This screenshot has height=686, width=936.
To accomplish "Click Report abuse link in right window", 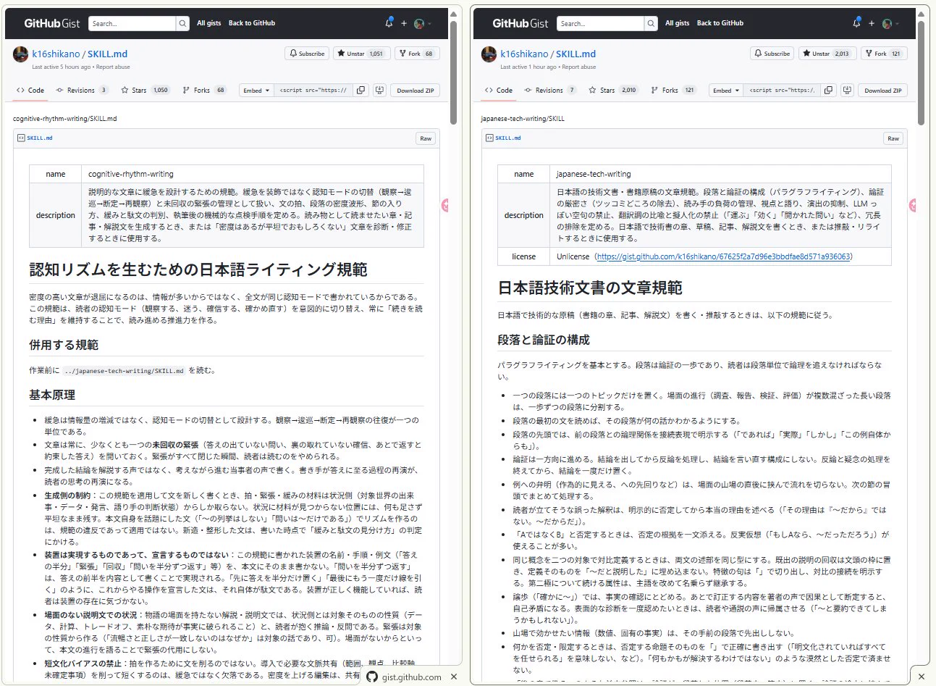I will pyautogui.click(x=579, y=67).
